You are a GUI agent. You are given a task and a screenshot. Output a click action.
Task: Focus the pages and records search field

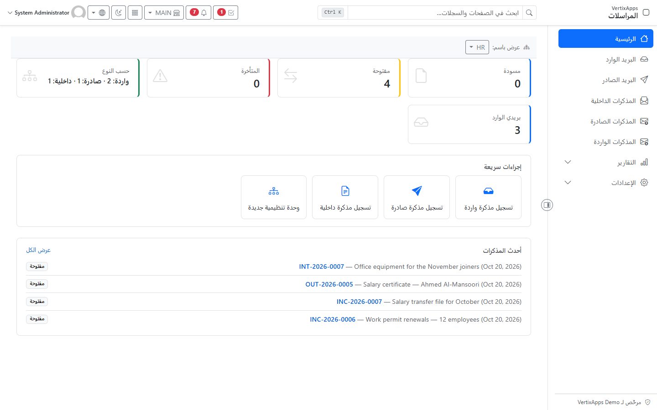(x=435, y=13)
